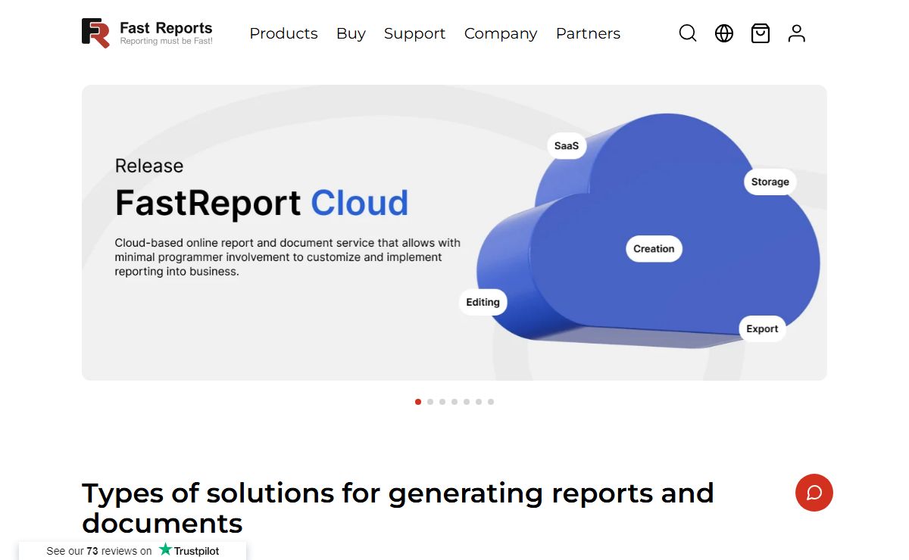The height and width of the screenshot is (560, 909).
Task: Select the first red carousel dot
Action: pos(418,402)
